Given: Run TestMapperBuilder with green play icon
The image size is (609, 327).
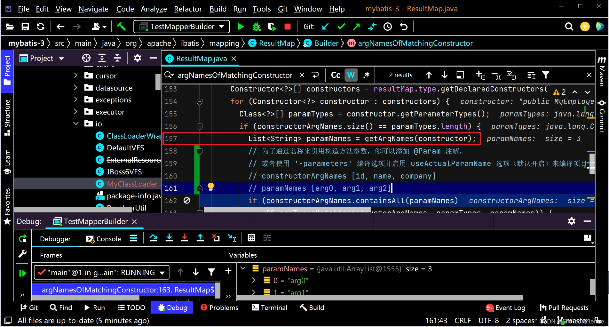Looking at the screenshot, I should coord(241,27).
